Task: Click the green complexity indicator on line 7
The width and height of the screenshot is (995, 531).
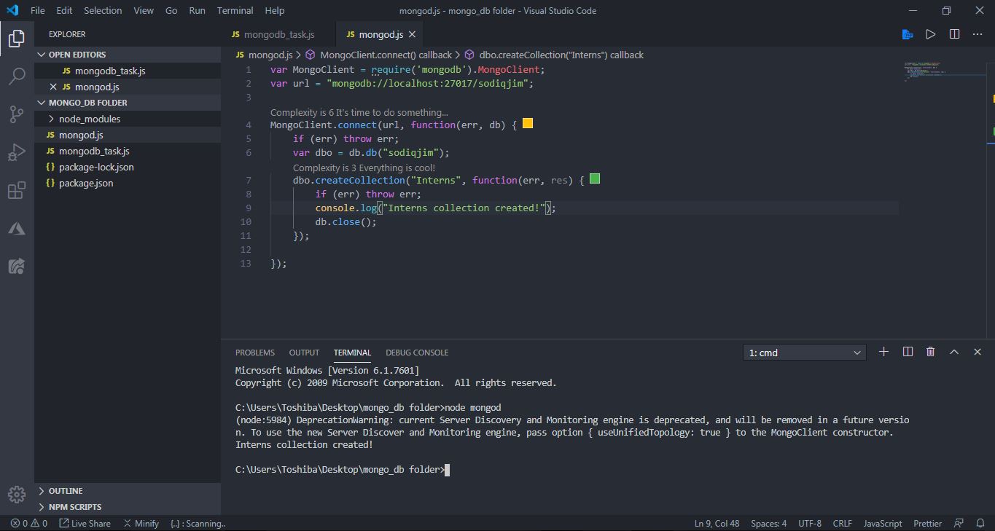Action: coord(595,179)
